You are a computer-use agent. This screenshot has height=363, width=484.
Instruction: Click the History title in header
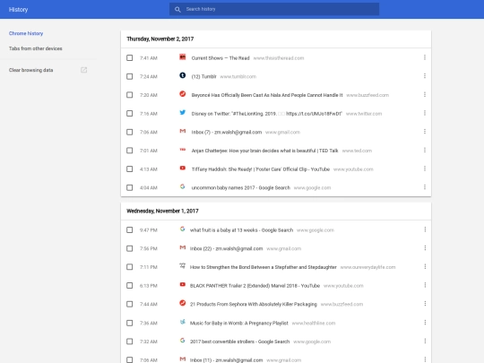(x=18, y=10)
